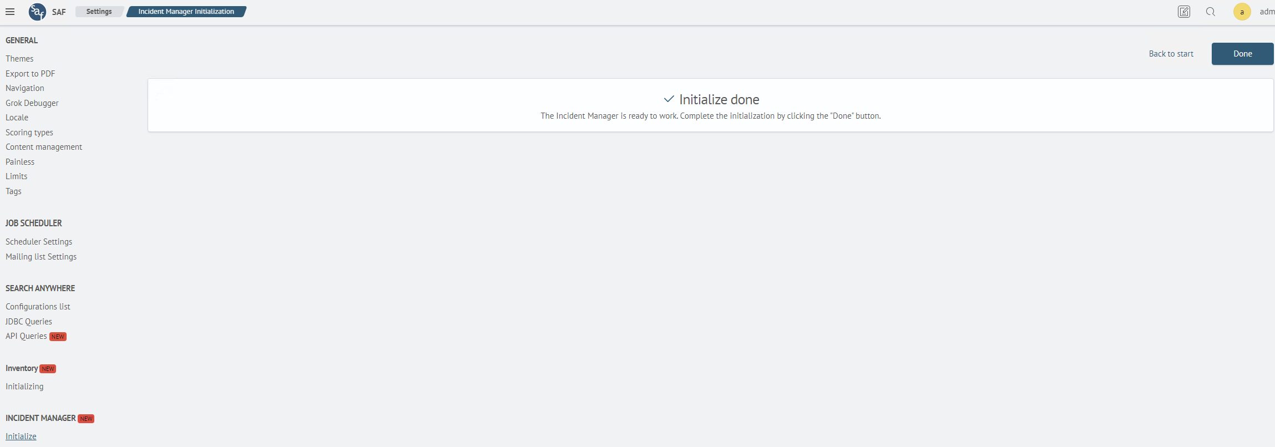Screen dimensions: 1275x447
Task: Go to Content management
Action: 44,147
